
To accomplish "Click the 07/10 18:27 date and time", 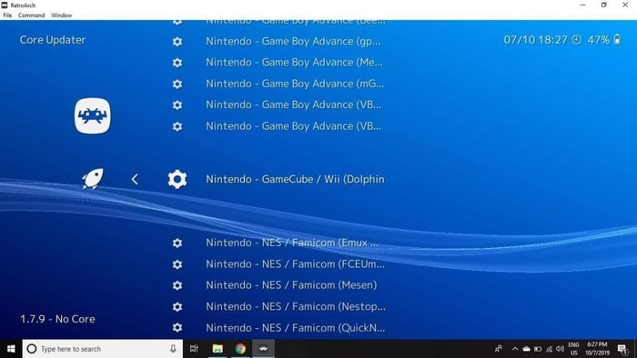I will pyautogui.click(x=535, y=40).
